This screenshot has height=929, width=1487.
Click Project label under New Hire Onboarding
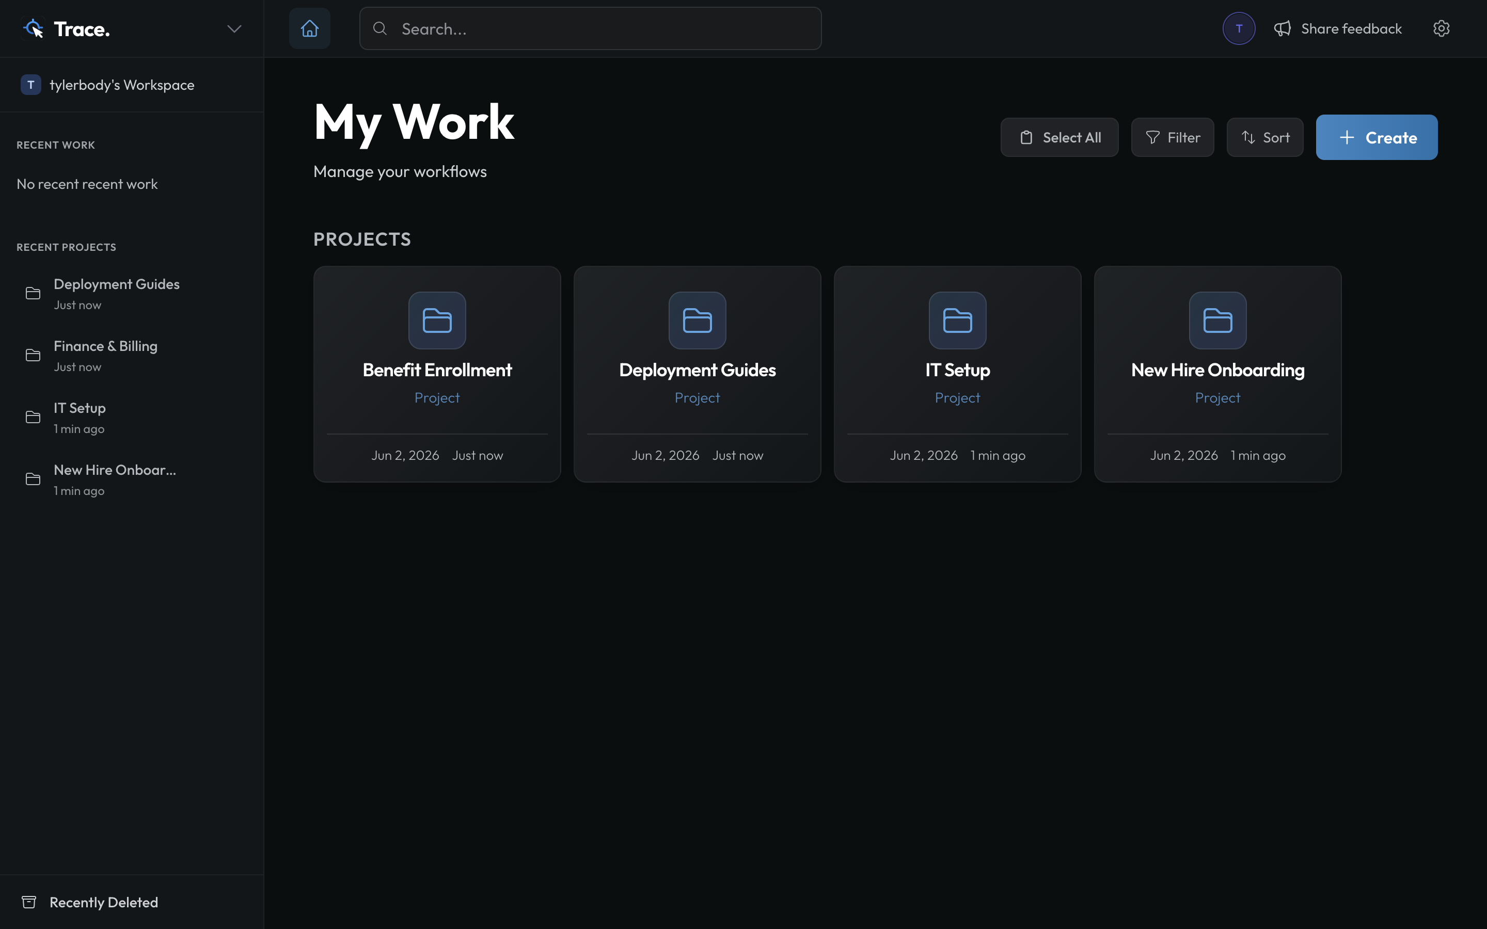pyautogui.click(x=1218, y=397)
